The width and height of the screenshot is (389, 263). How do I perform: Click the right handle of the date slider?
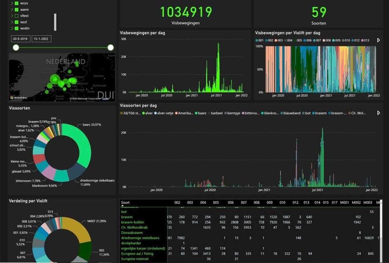110,47
